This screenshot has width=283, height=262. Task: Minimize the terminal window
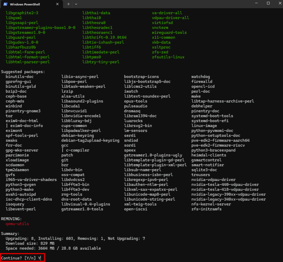(256, 3)
